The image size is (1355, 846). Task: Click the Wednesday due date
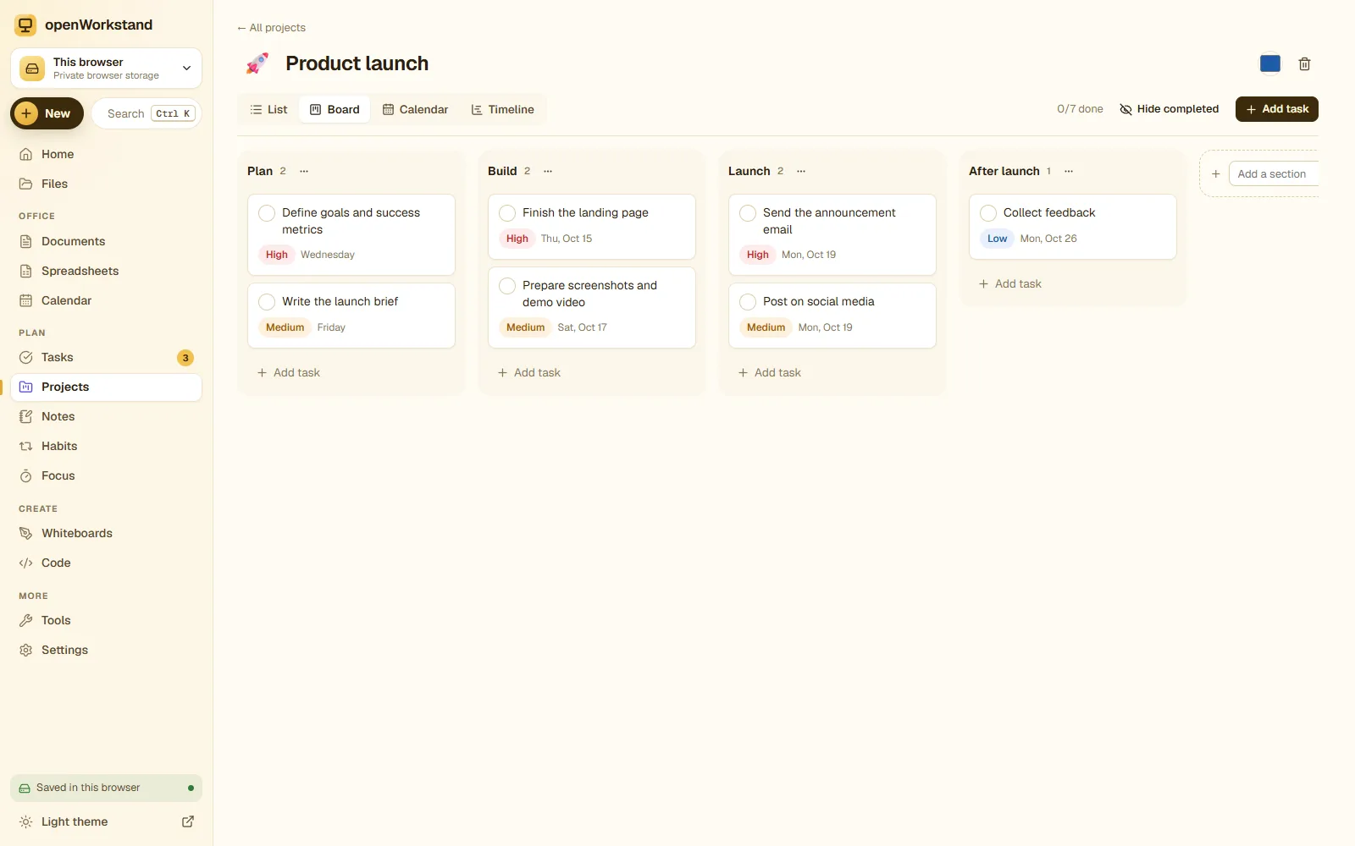click(x=328, y=255)
